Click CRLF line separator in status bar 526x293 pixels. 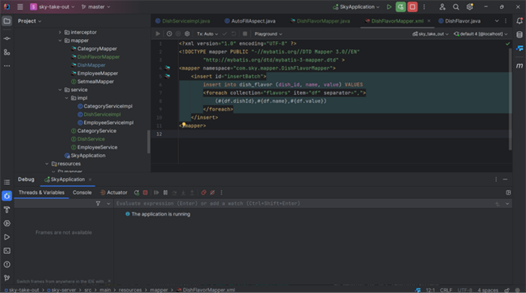[x=446, y=290]
